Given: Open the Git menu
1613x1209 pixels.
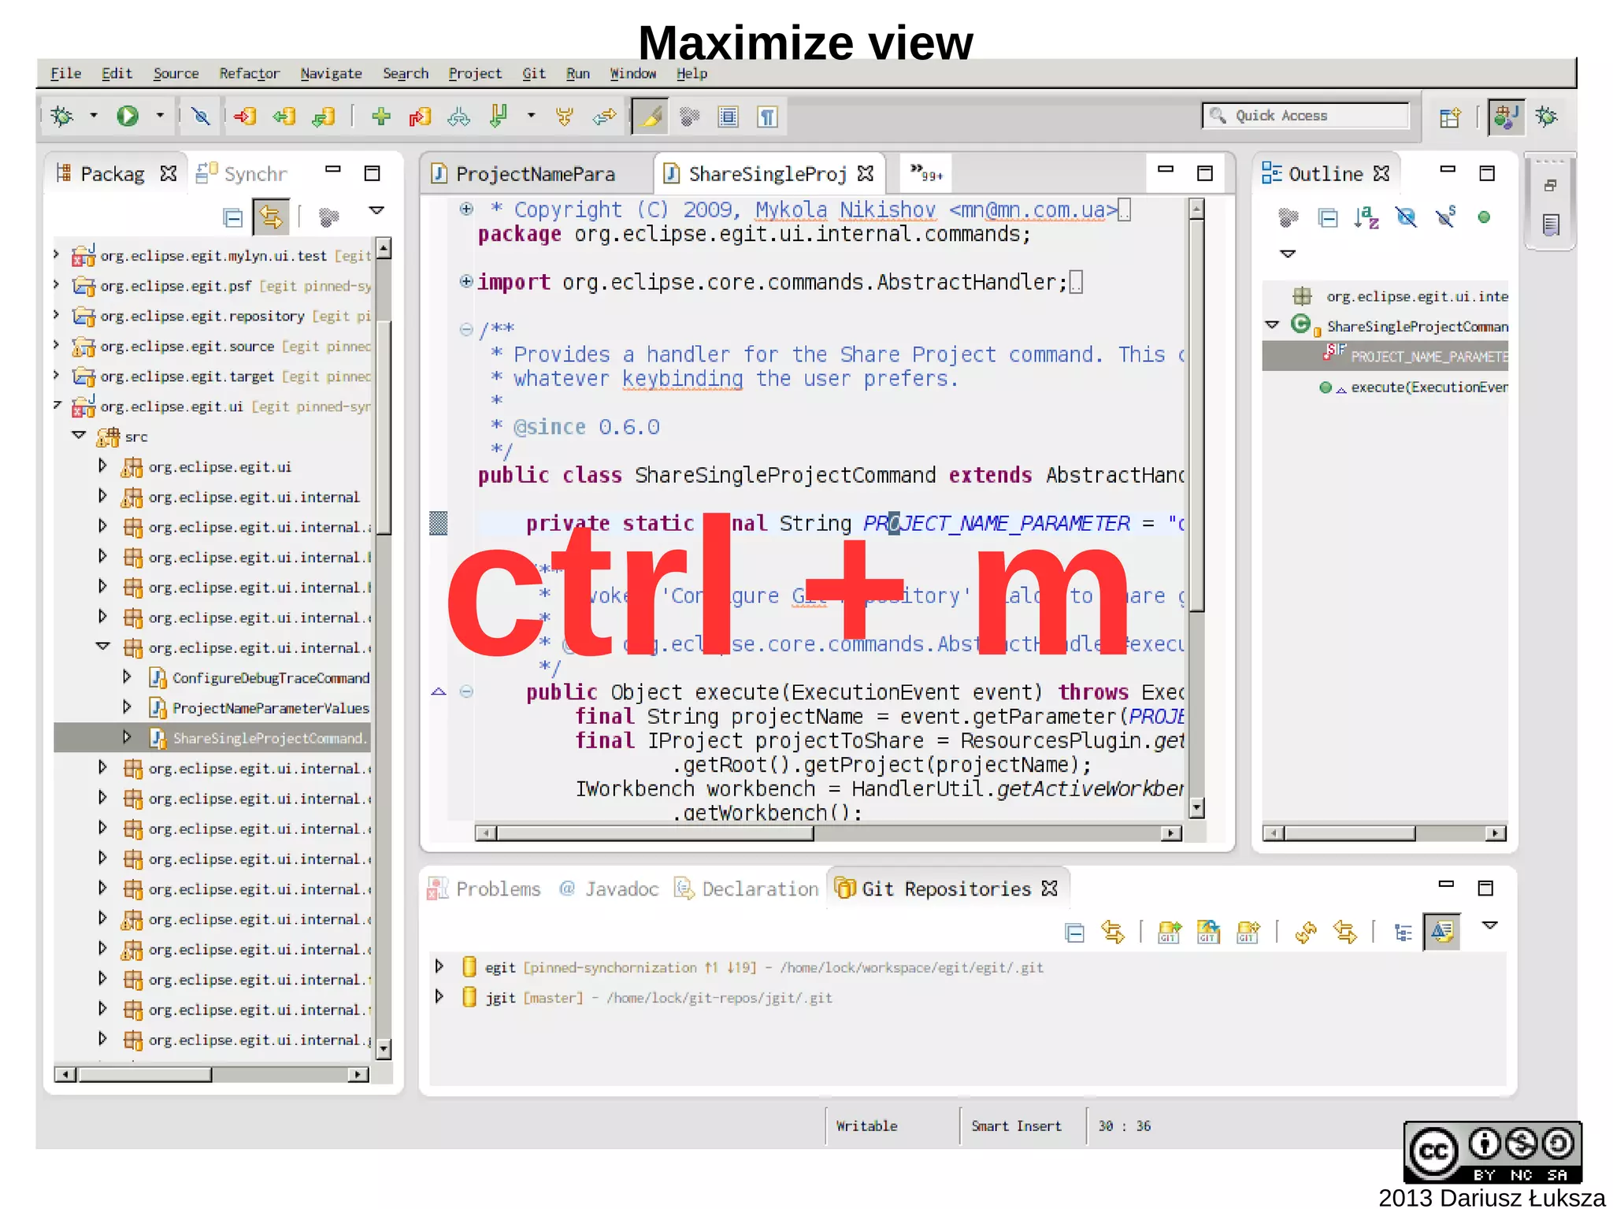Looking at the screenshot, I should (x=533, y=73).
